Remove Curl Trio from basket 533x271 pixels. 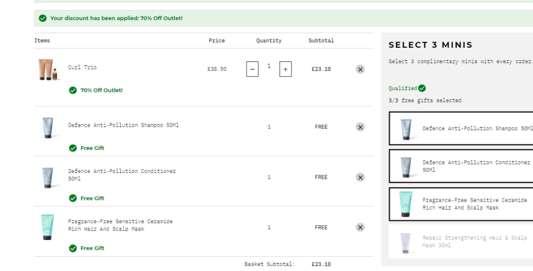(360, 69)
